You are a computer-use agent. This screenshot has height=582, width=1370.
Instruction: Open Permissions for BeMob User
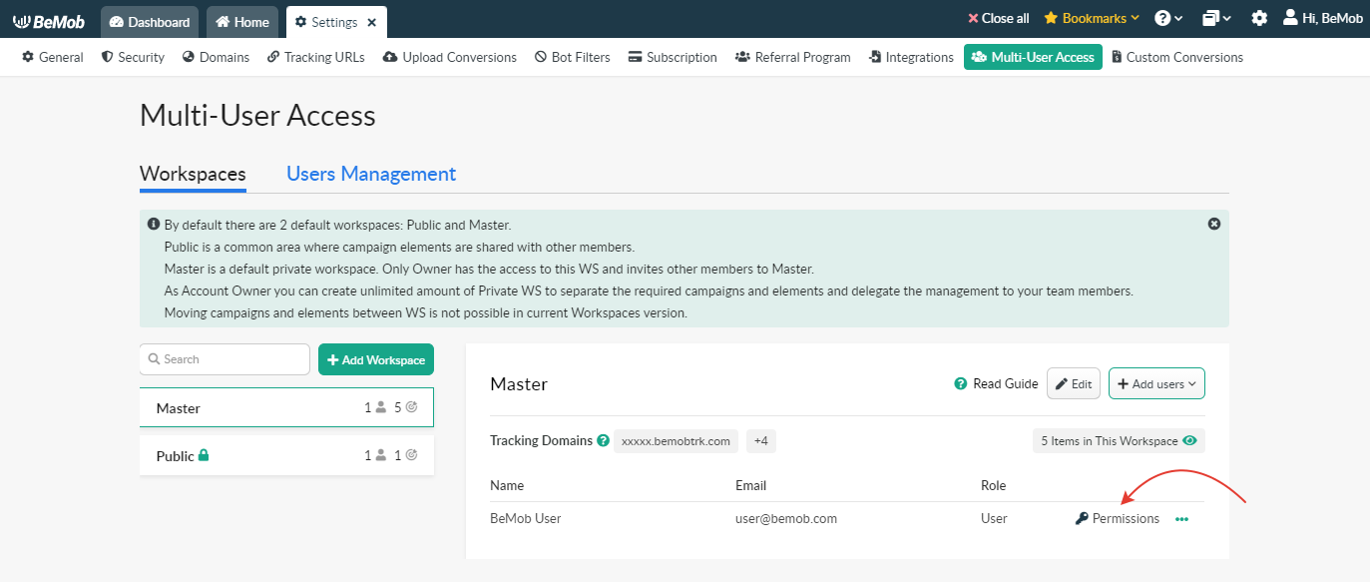[x=1118, y=519]
